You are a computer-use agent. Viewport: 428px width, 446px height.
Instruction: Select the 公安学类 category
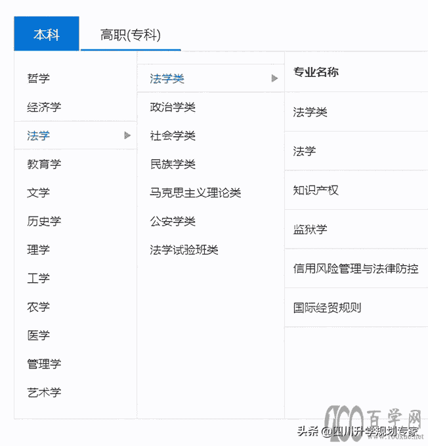[x=173, y=221]
